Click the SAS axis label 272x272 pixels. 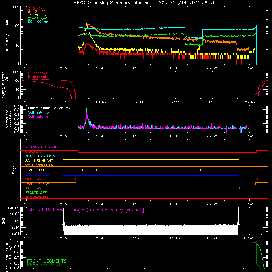[x=3, y=221]
